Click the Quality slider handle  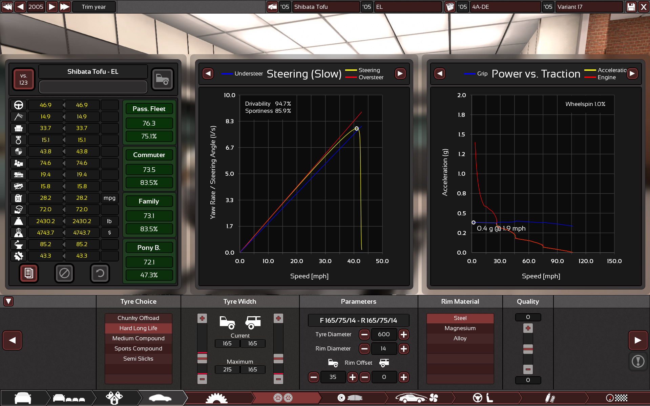click(528, 349)
